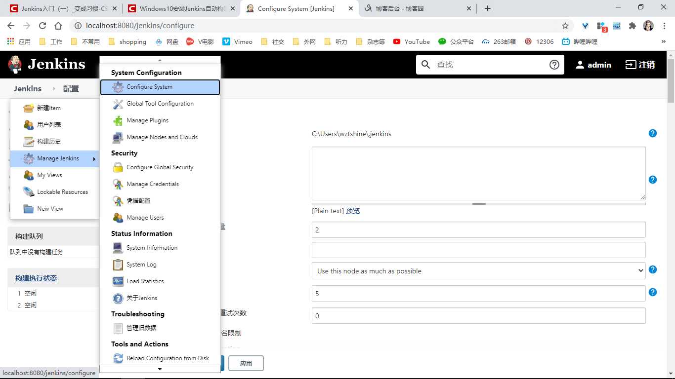
Task: Select Manage Plugins menu item
Action: (x=160, y=121)
